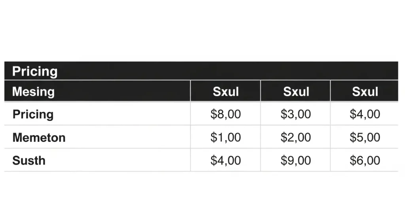Click header divider between first and middle Sxul
The image size is (405, 221).
261,91
